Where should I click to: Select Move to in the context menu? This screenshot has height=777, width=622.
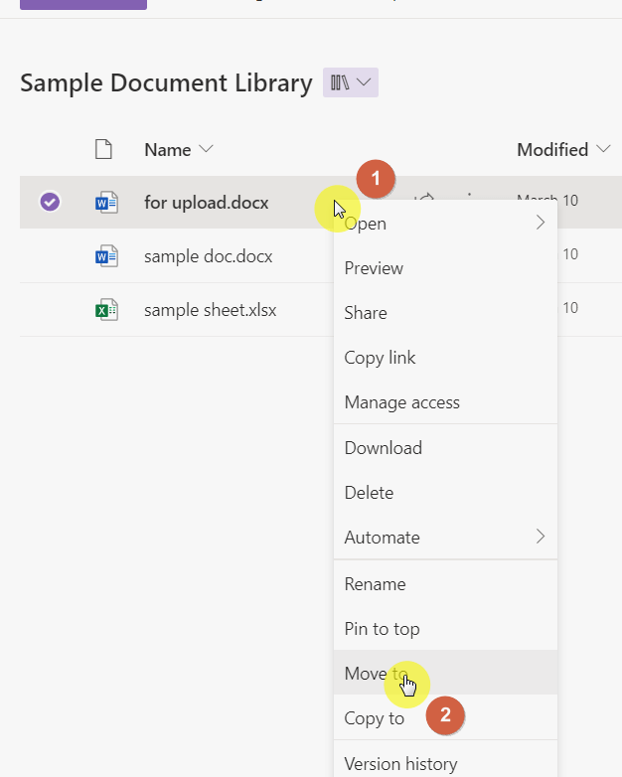coord(445,673)
